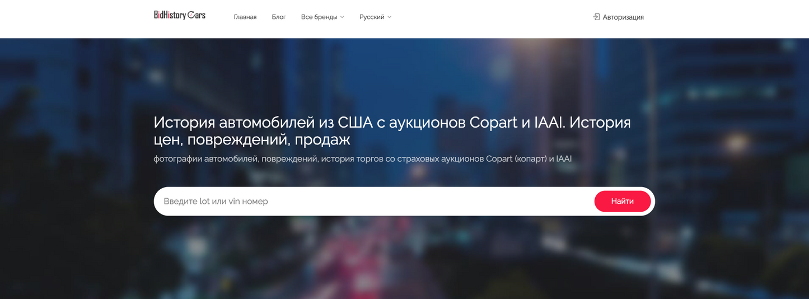Expand the Русский language selector

point(372,17)
